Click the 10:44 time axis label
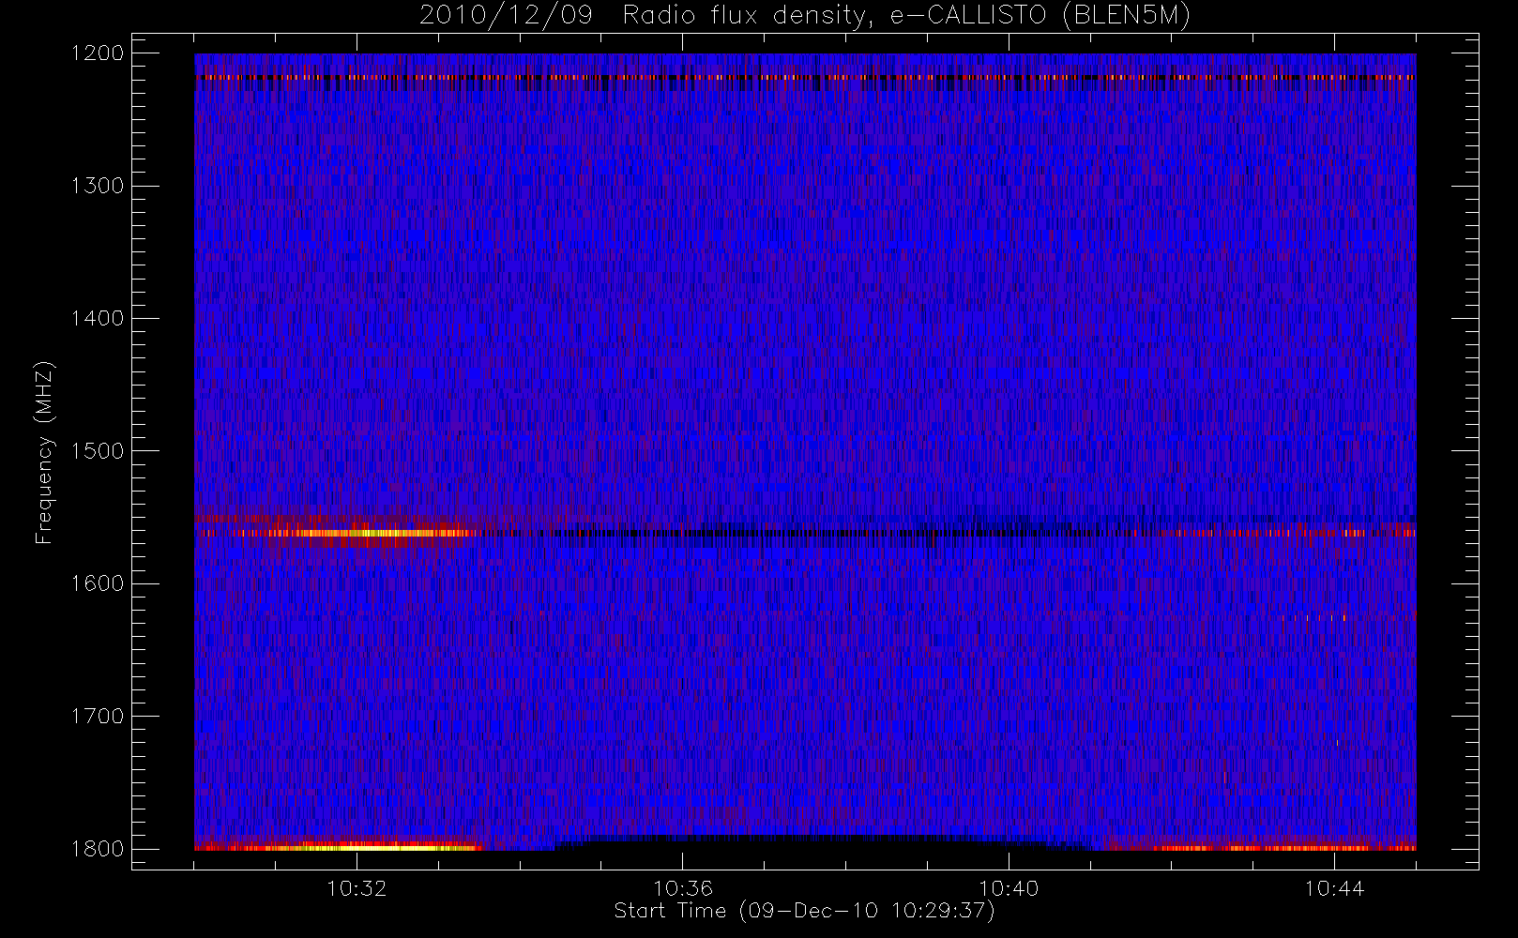1518x938 pixels. point(1334,888)
